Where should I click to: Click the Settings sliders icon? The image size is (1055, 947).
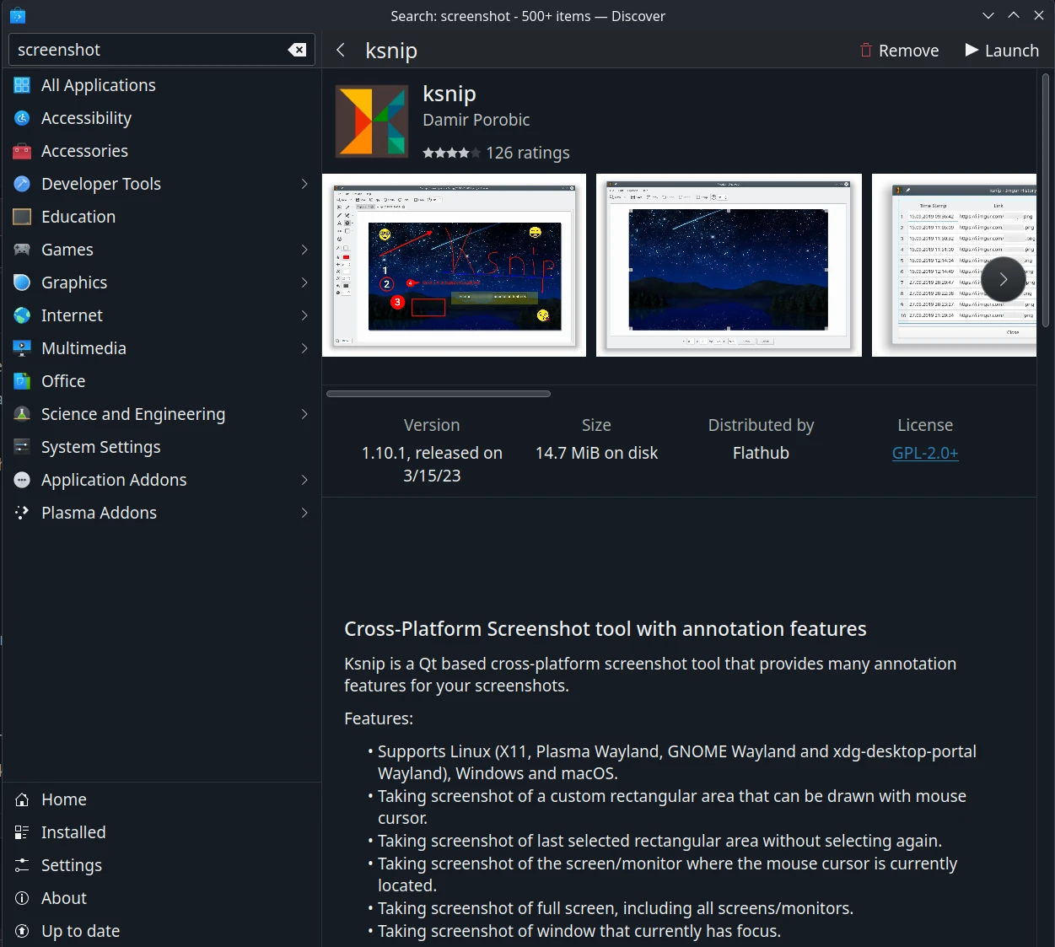tap(23, 865)
